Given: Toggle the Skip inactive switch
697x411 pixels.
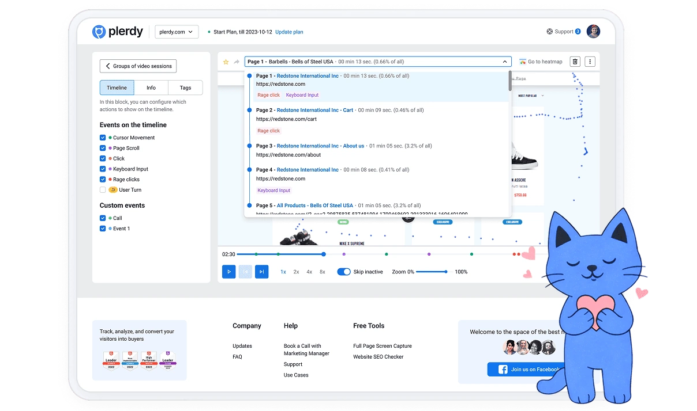Looking at the screenshot, I should tap(344, 272).
